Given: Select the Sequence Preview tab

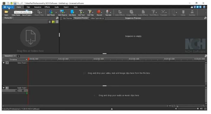Looking at the screenshot, I should [81, 18].
